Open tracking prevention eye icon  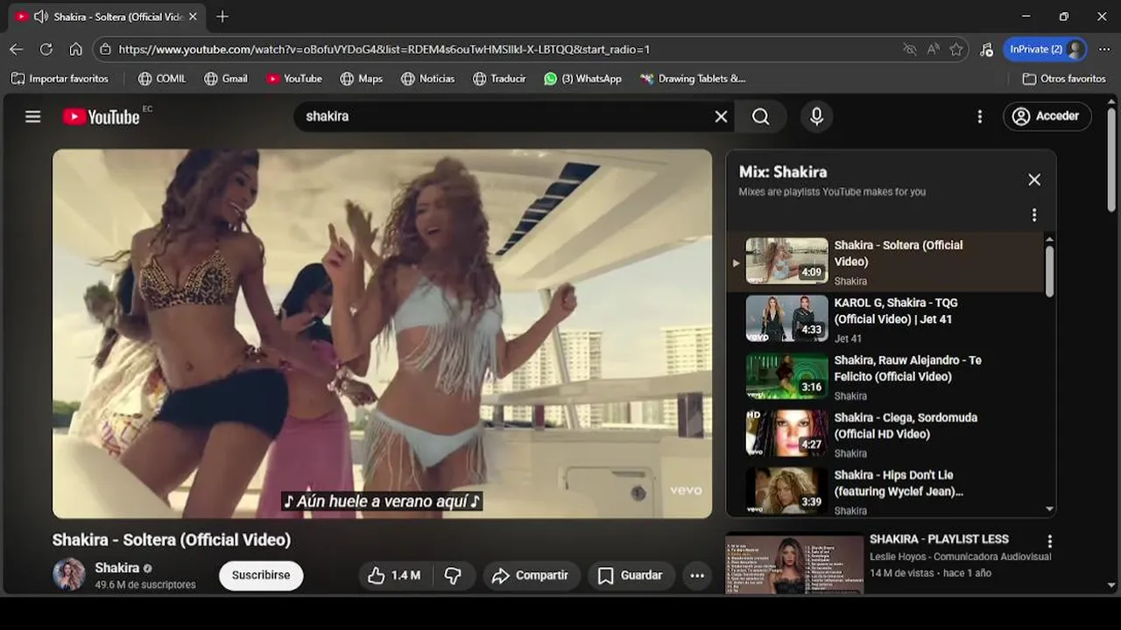(x=910, y=50)
